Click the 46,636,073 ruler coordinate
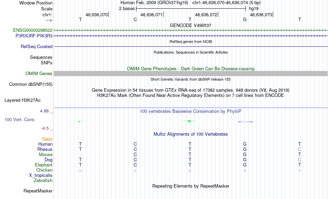328x199 pixels. [261, 15]
